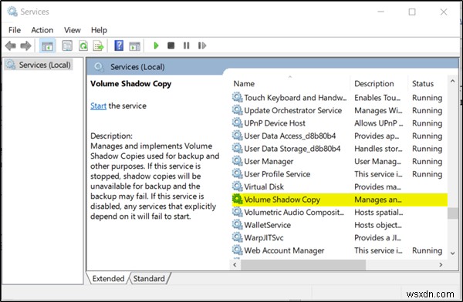The image size is (463, 302).
Task: Open the File menu
Action: pos(15,30)
